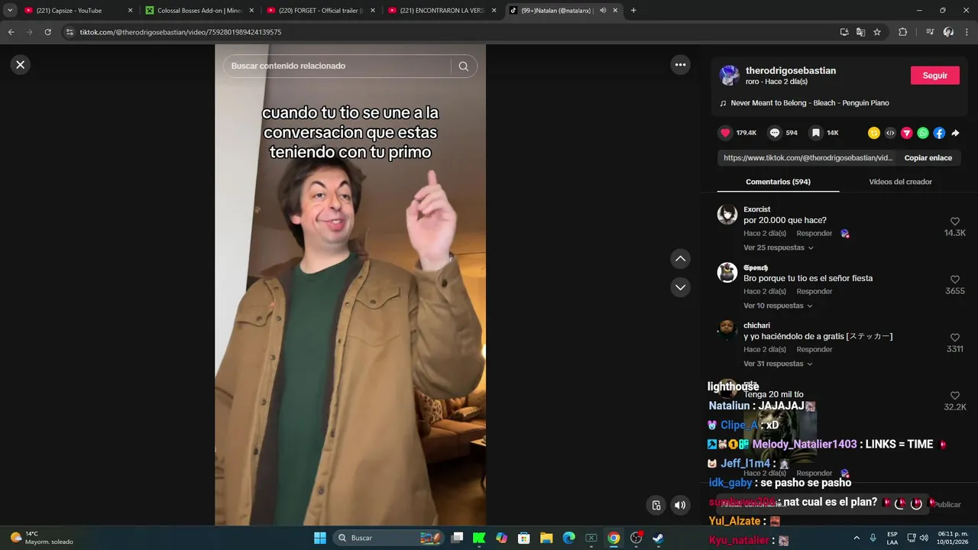This screenshot has width=978, height=550.
Task: Send to friends with pink paper-plane icon
Action: pos(907,133)
